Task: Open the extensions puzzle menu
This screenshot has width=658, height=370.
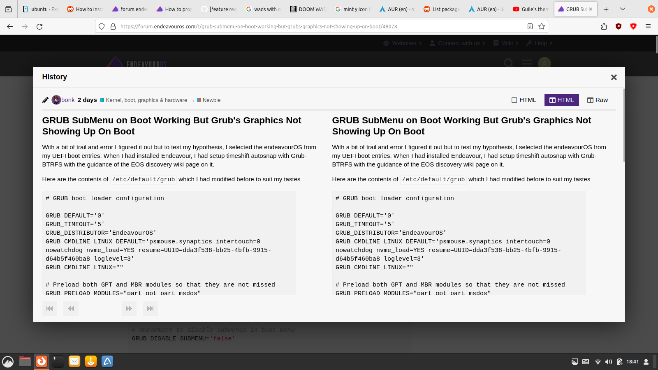Action: click(x=604, y=26)
